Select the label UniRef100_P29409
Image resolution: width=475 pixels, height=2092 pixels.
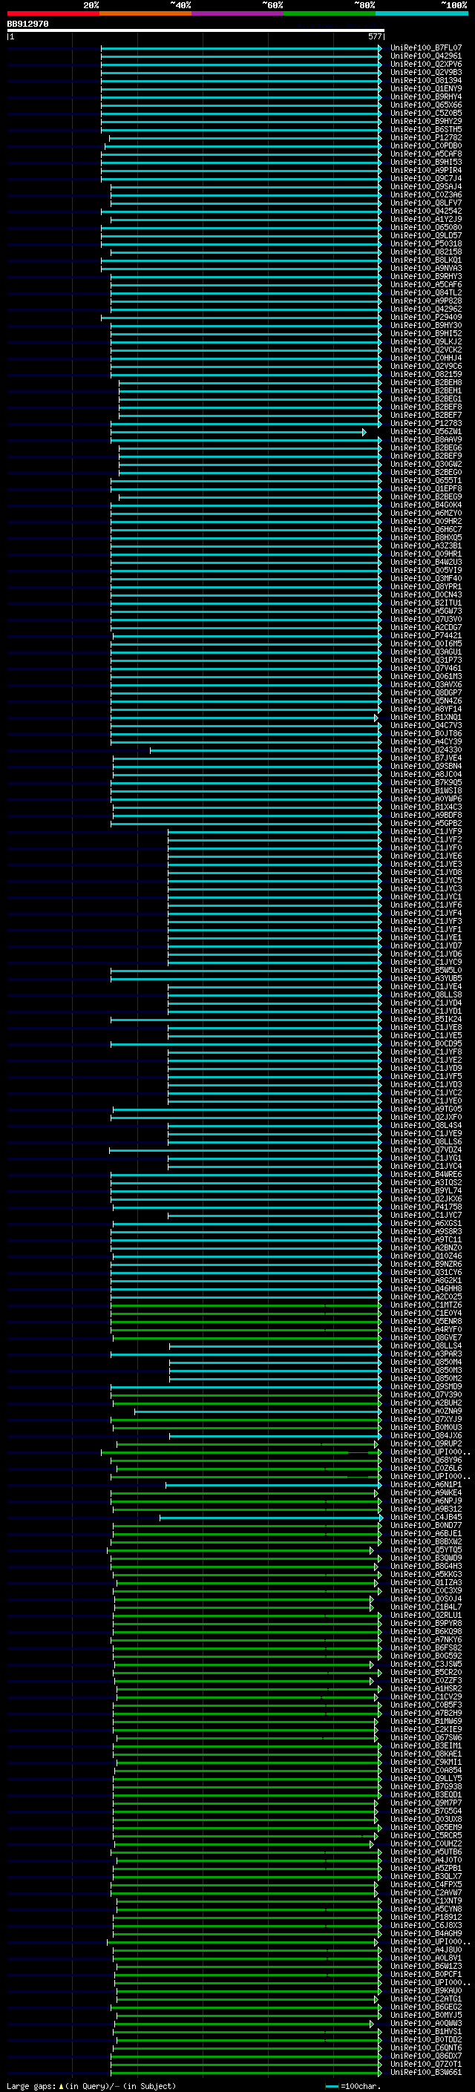[426, 318]
